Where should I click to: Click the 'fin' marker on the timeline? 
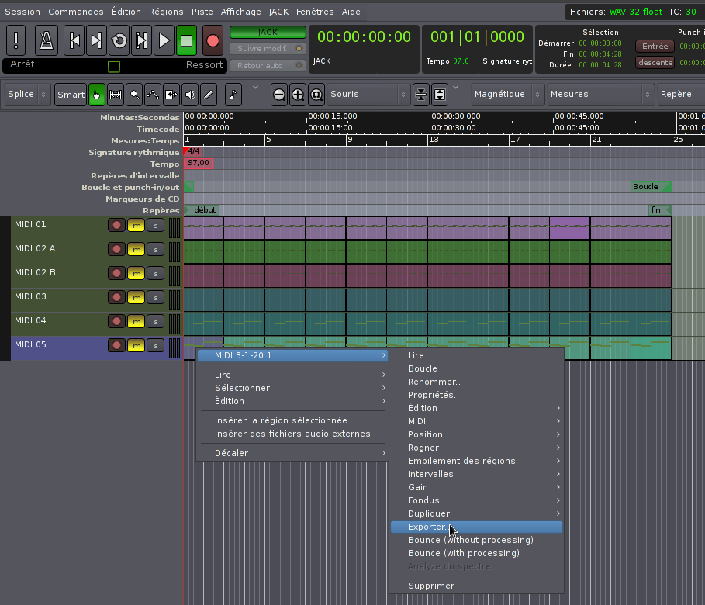tap(657, 210)
